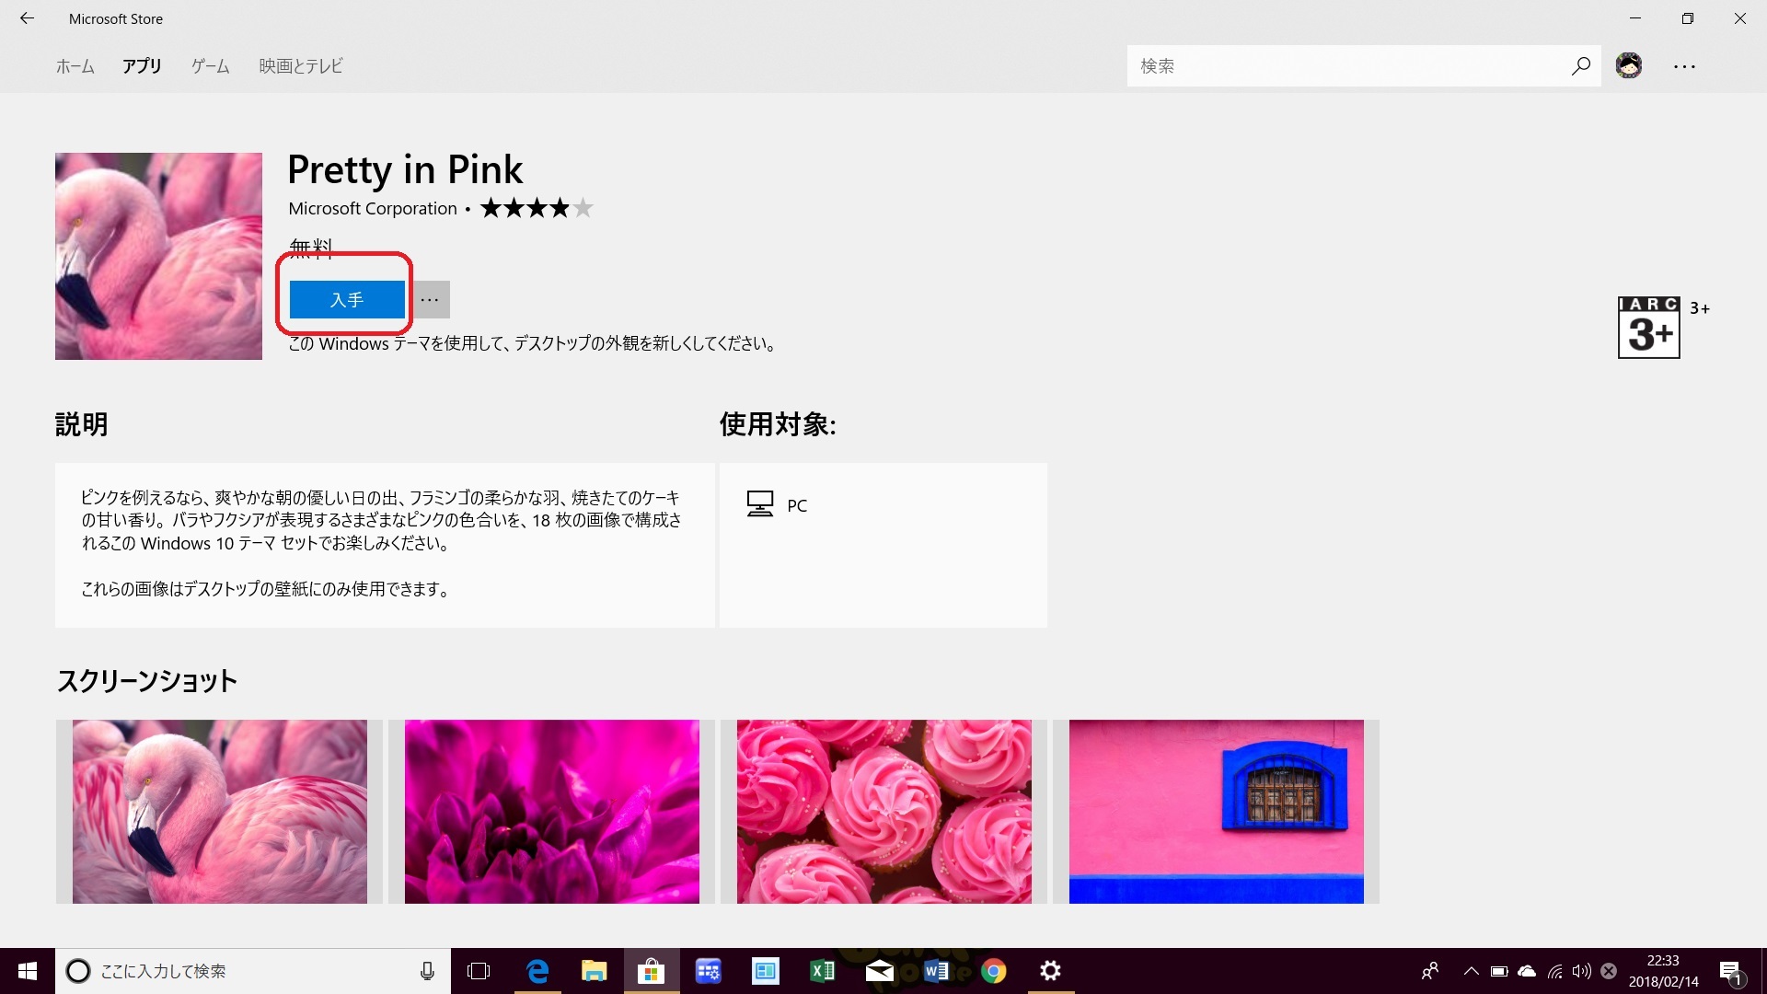Click the blue 入手 button
The image size is (1767, 994).
click(x=347, y=300)
